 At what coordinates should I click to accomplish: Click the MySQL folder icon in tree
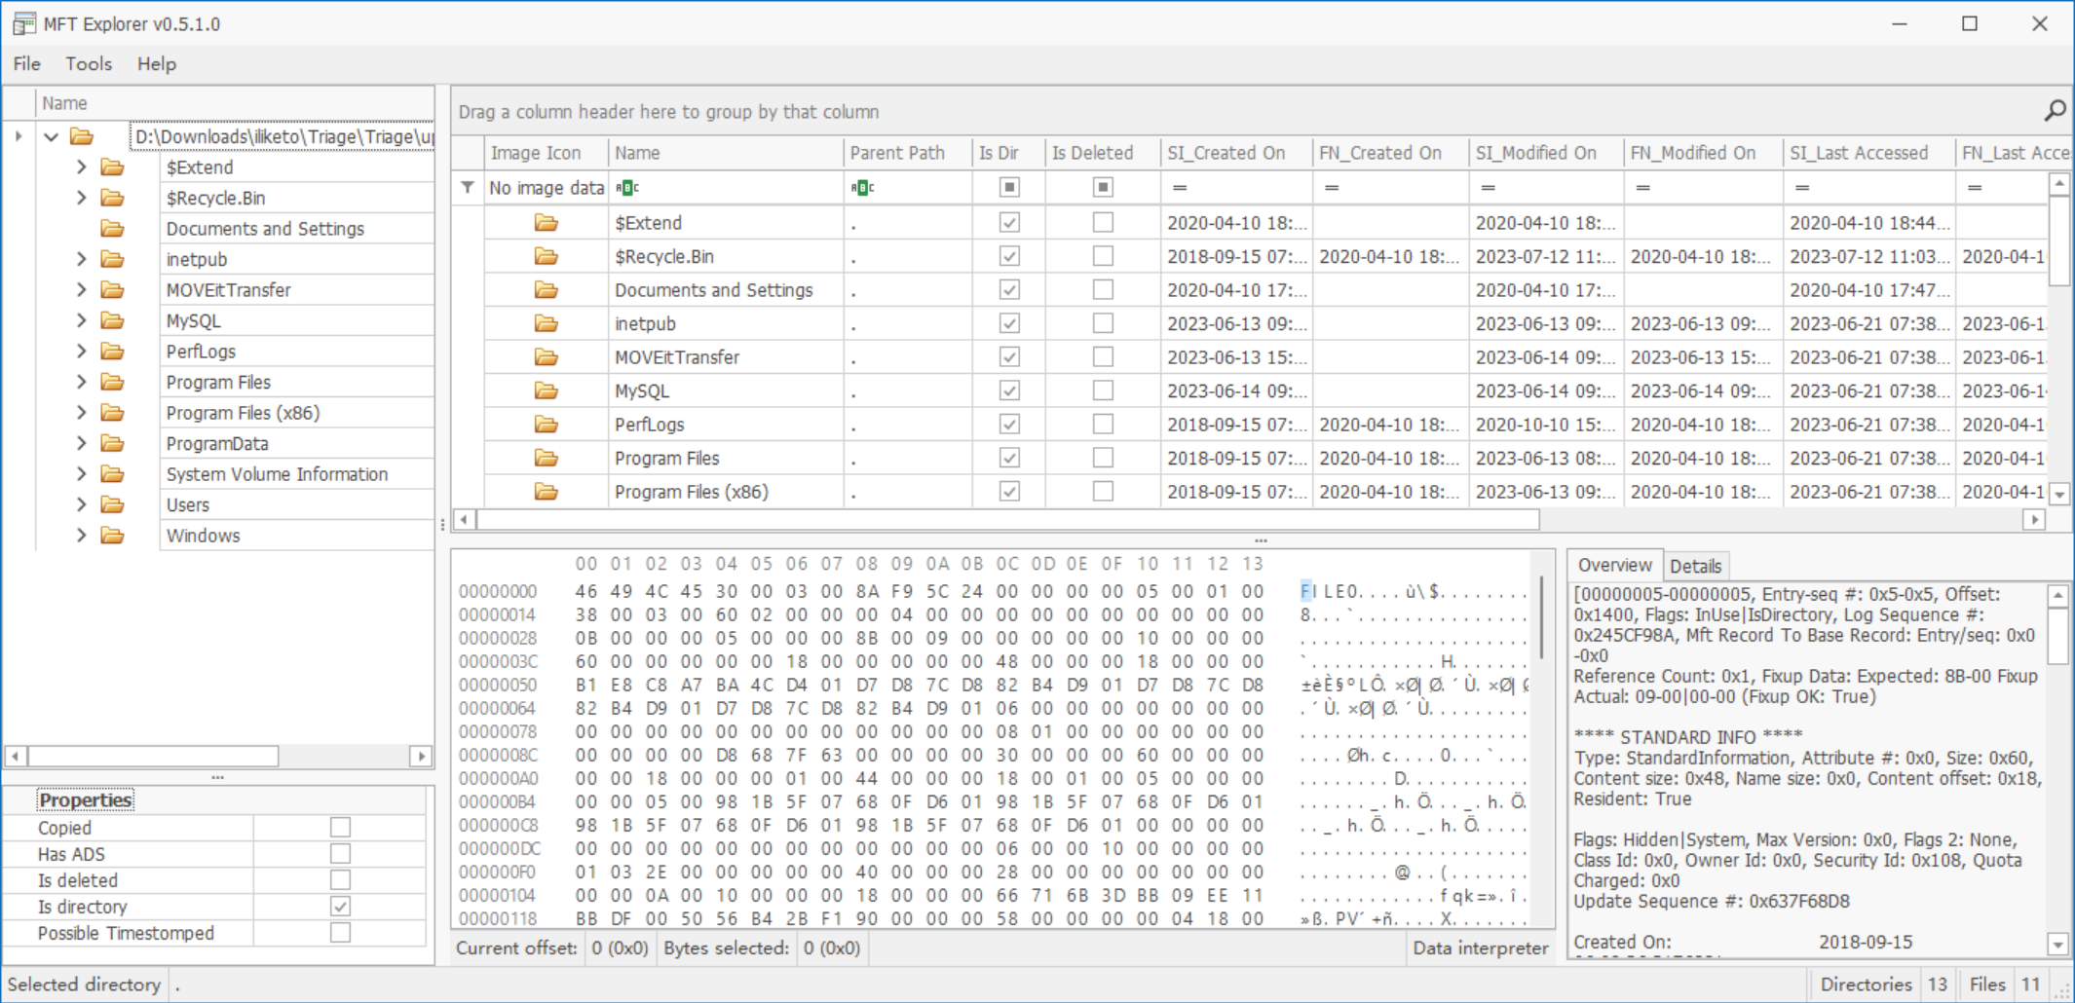[113, 320]
